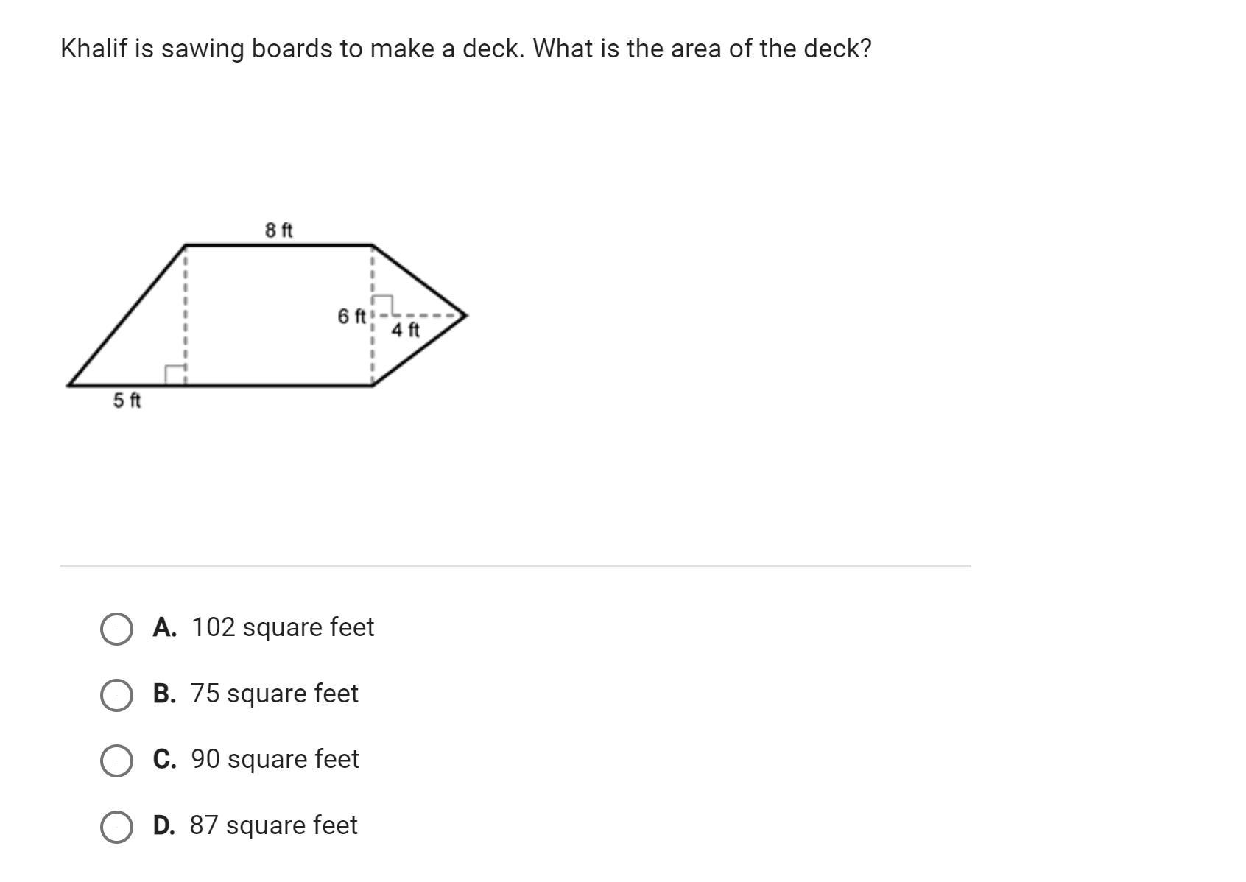Click the bold letter 'C.' label
The image size is (1246, 882).
[165, 759]
